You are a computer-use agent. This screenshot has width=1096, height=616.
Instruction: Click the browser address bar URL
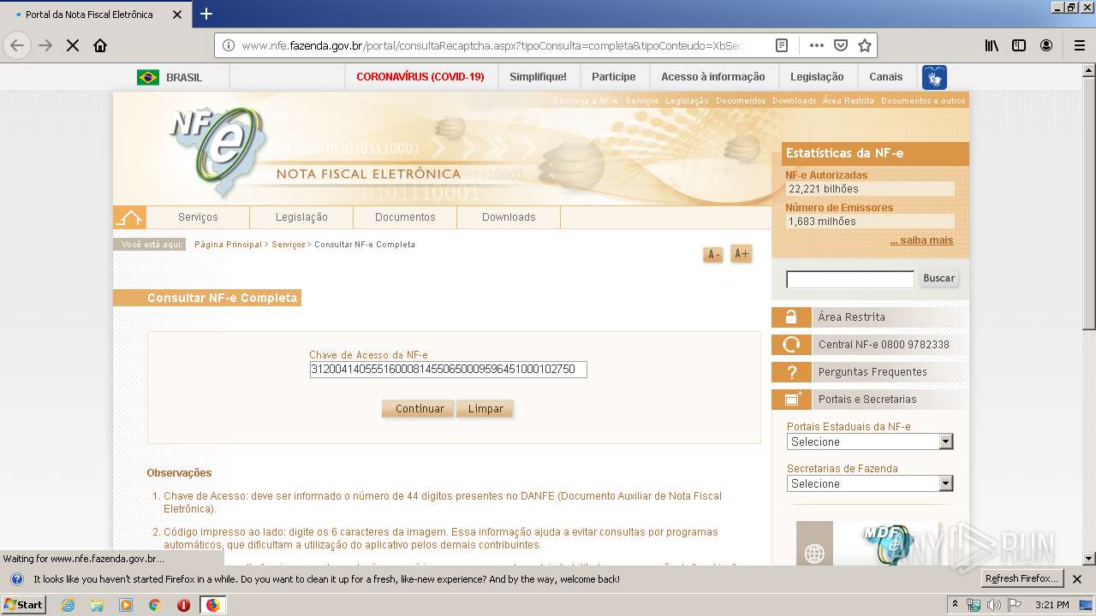pos(492,45)
